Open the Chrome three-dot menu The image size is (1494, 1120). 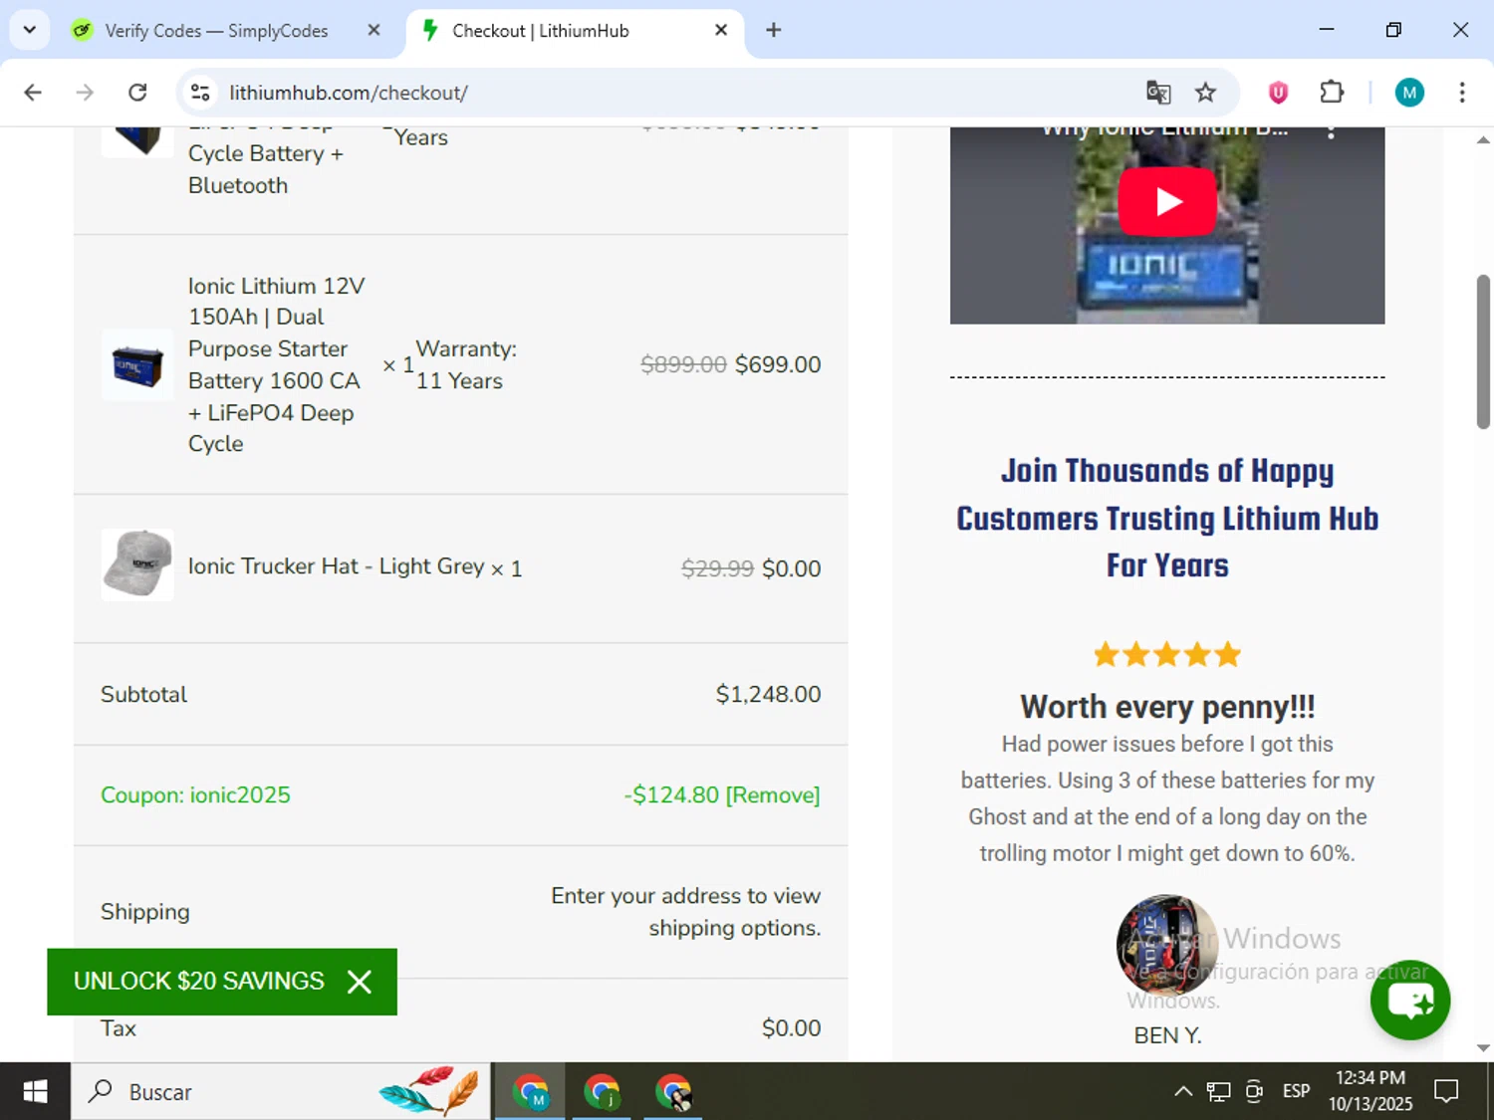(x=1462, y=93)
